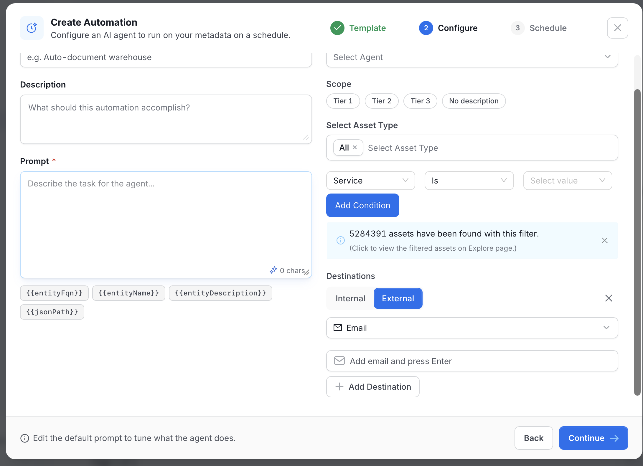Switch destination to Internal
The height and width of the screenshot is (466, 643).
pyautogui.click(x=350, y=298)
